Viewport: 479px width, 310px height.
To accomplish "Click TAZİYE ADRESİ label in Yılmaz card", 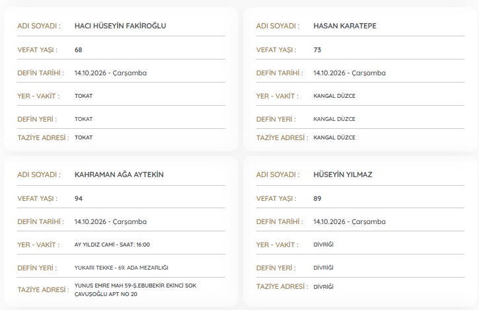I will 282,287.
